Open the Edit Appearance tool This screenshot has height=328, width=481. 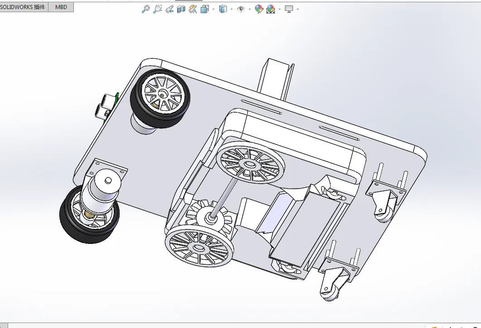click(x=259, y=9)
